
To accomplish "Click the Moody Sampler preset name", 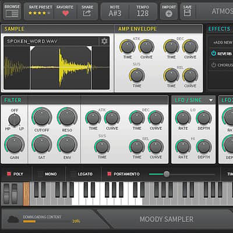I will pyautogui.click(x=167, y=219).
